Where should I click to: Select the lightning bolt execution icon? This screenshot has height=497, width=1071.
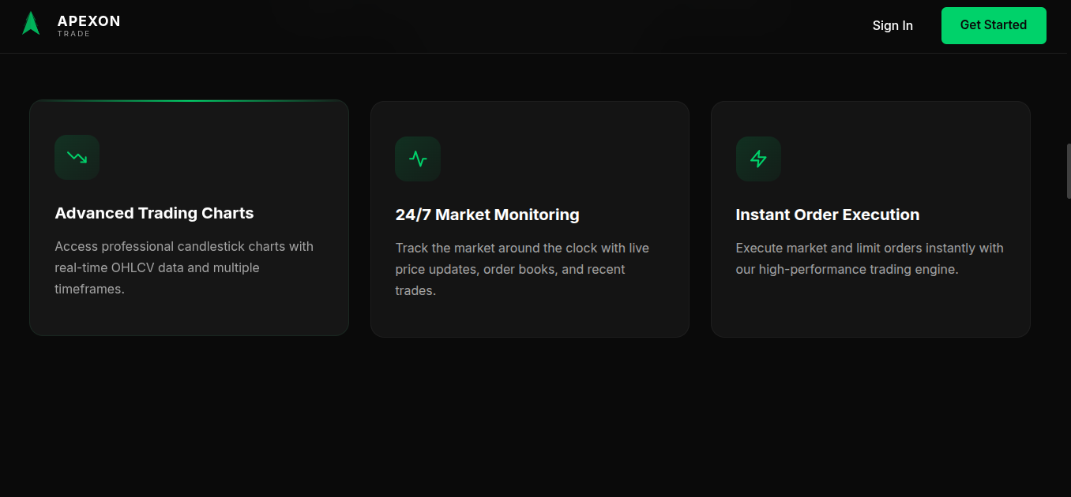[758, 159]
